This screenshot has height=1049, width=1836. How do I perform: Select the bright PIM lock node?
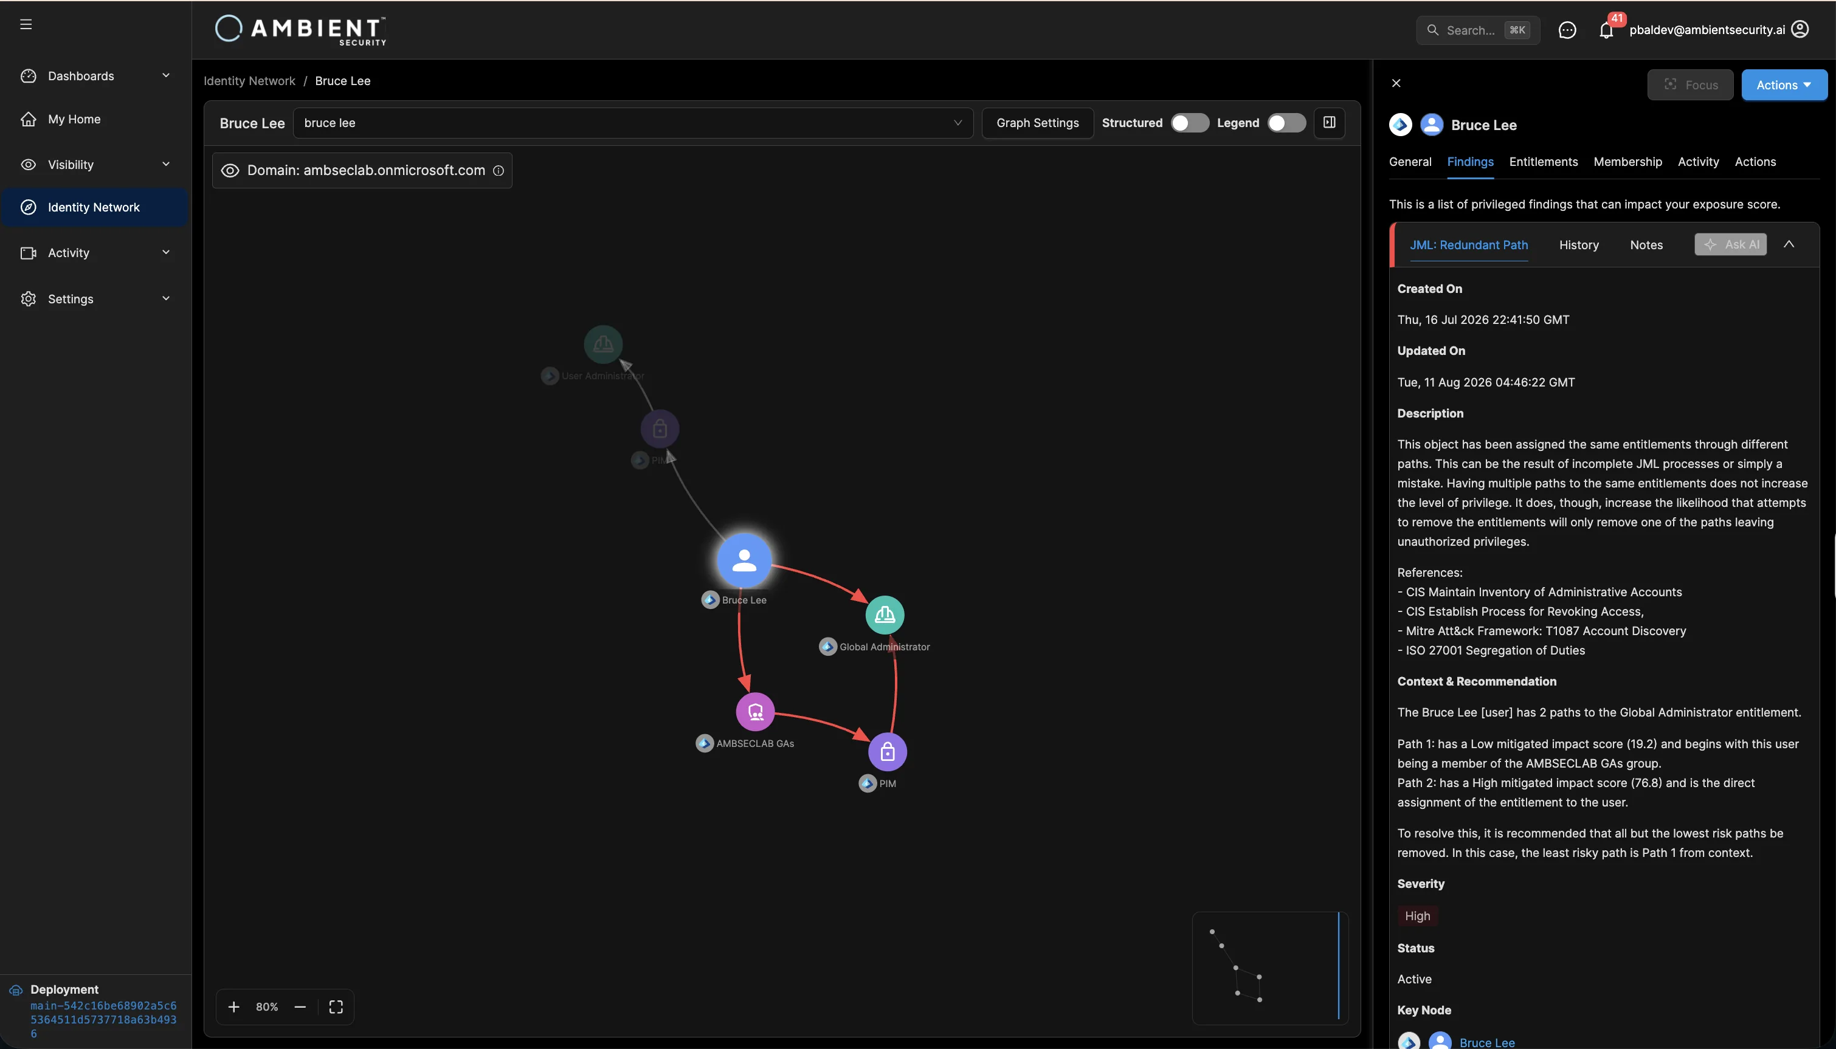point(888,751)
